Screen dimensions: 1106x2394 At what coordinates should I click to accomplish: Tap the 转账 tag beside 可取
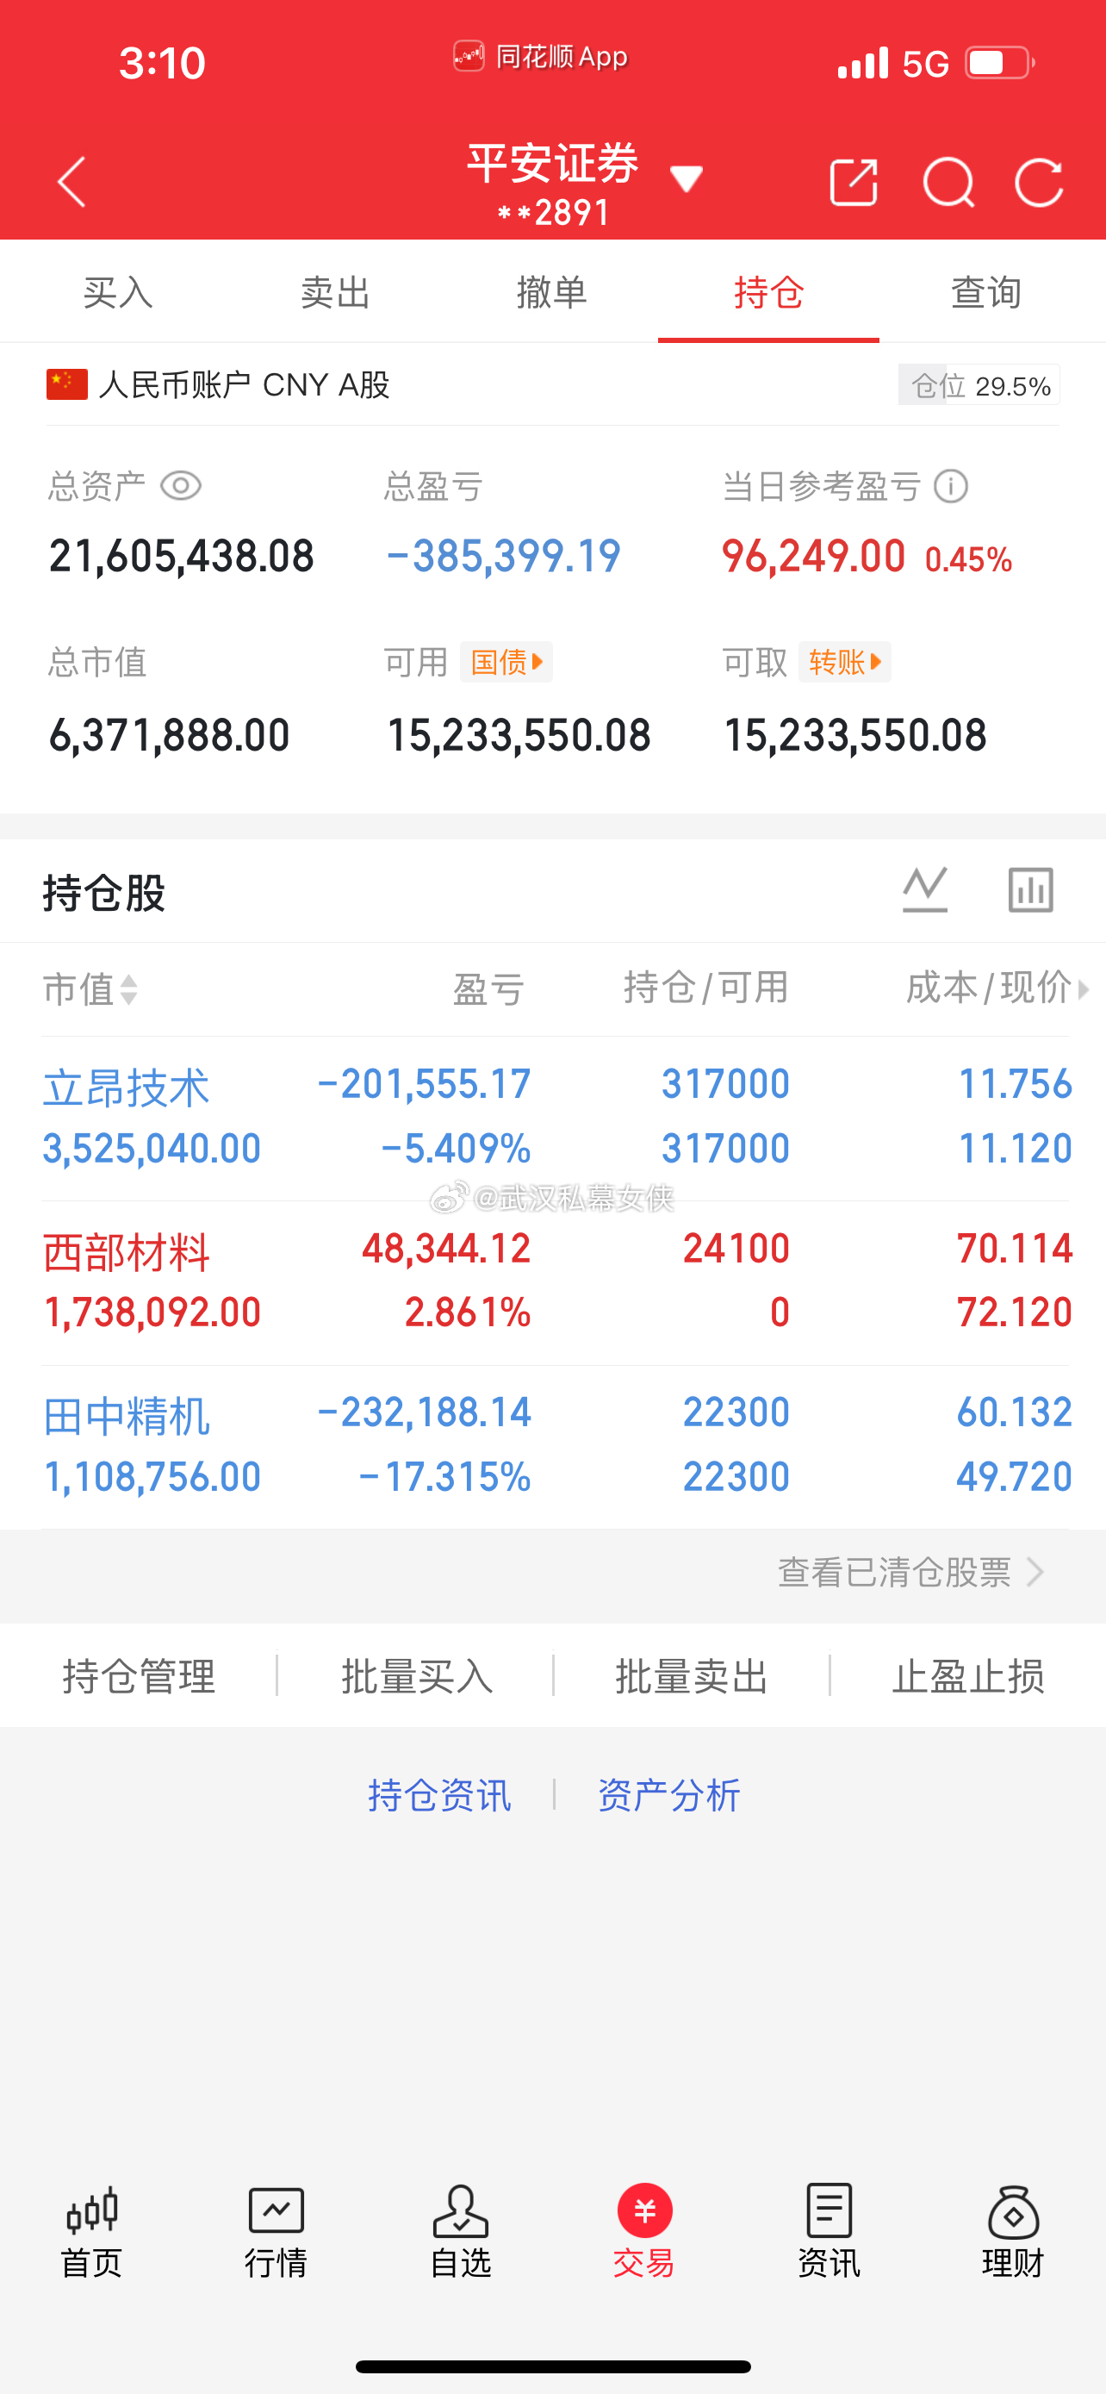844,662
